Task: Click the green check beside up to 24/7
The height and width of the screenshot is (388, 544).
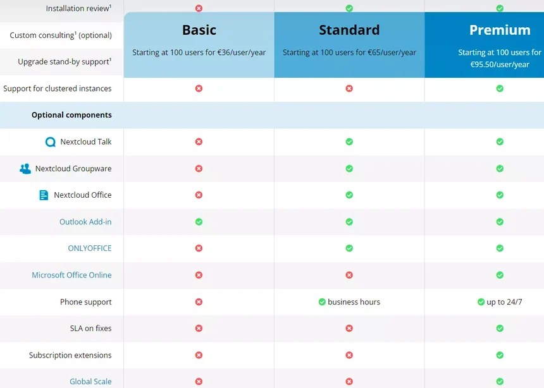Action: [481, 302]
